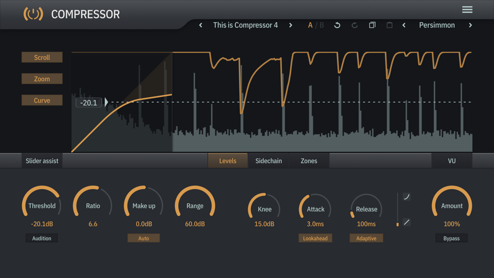The width and height of the screenshot is (494, 278).
Task: Switch to the previous color theme arrow
Action: point(404,25)
